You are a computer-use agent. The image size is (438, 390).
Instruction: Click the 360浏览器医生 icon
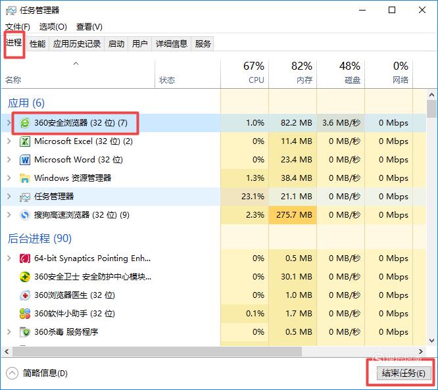point(25,295)
